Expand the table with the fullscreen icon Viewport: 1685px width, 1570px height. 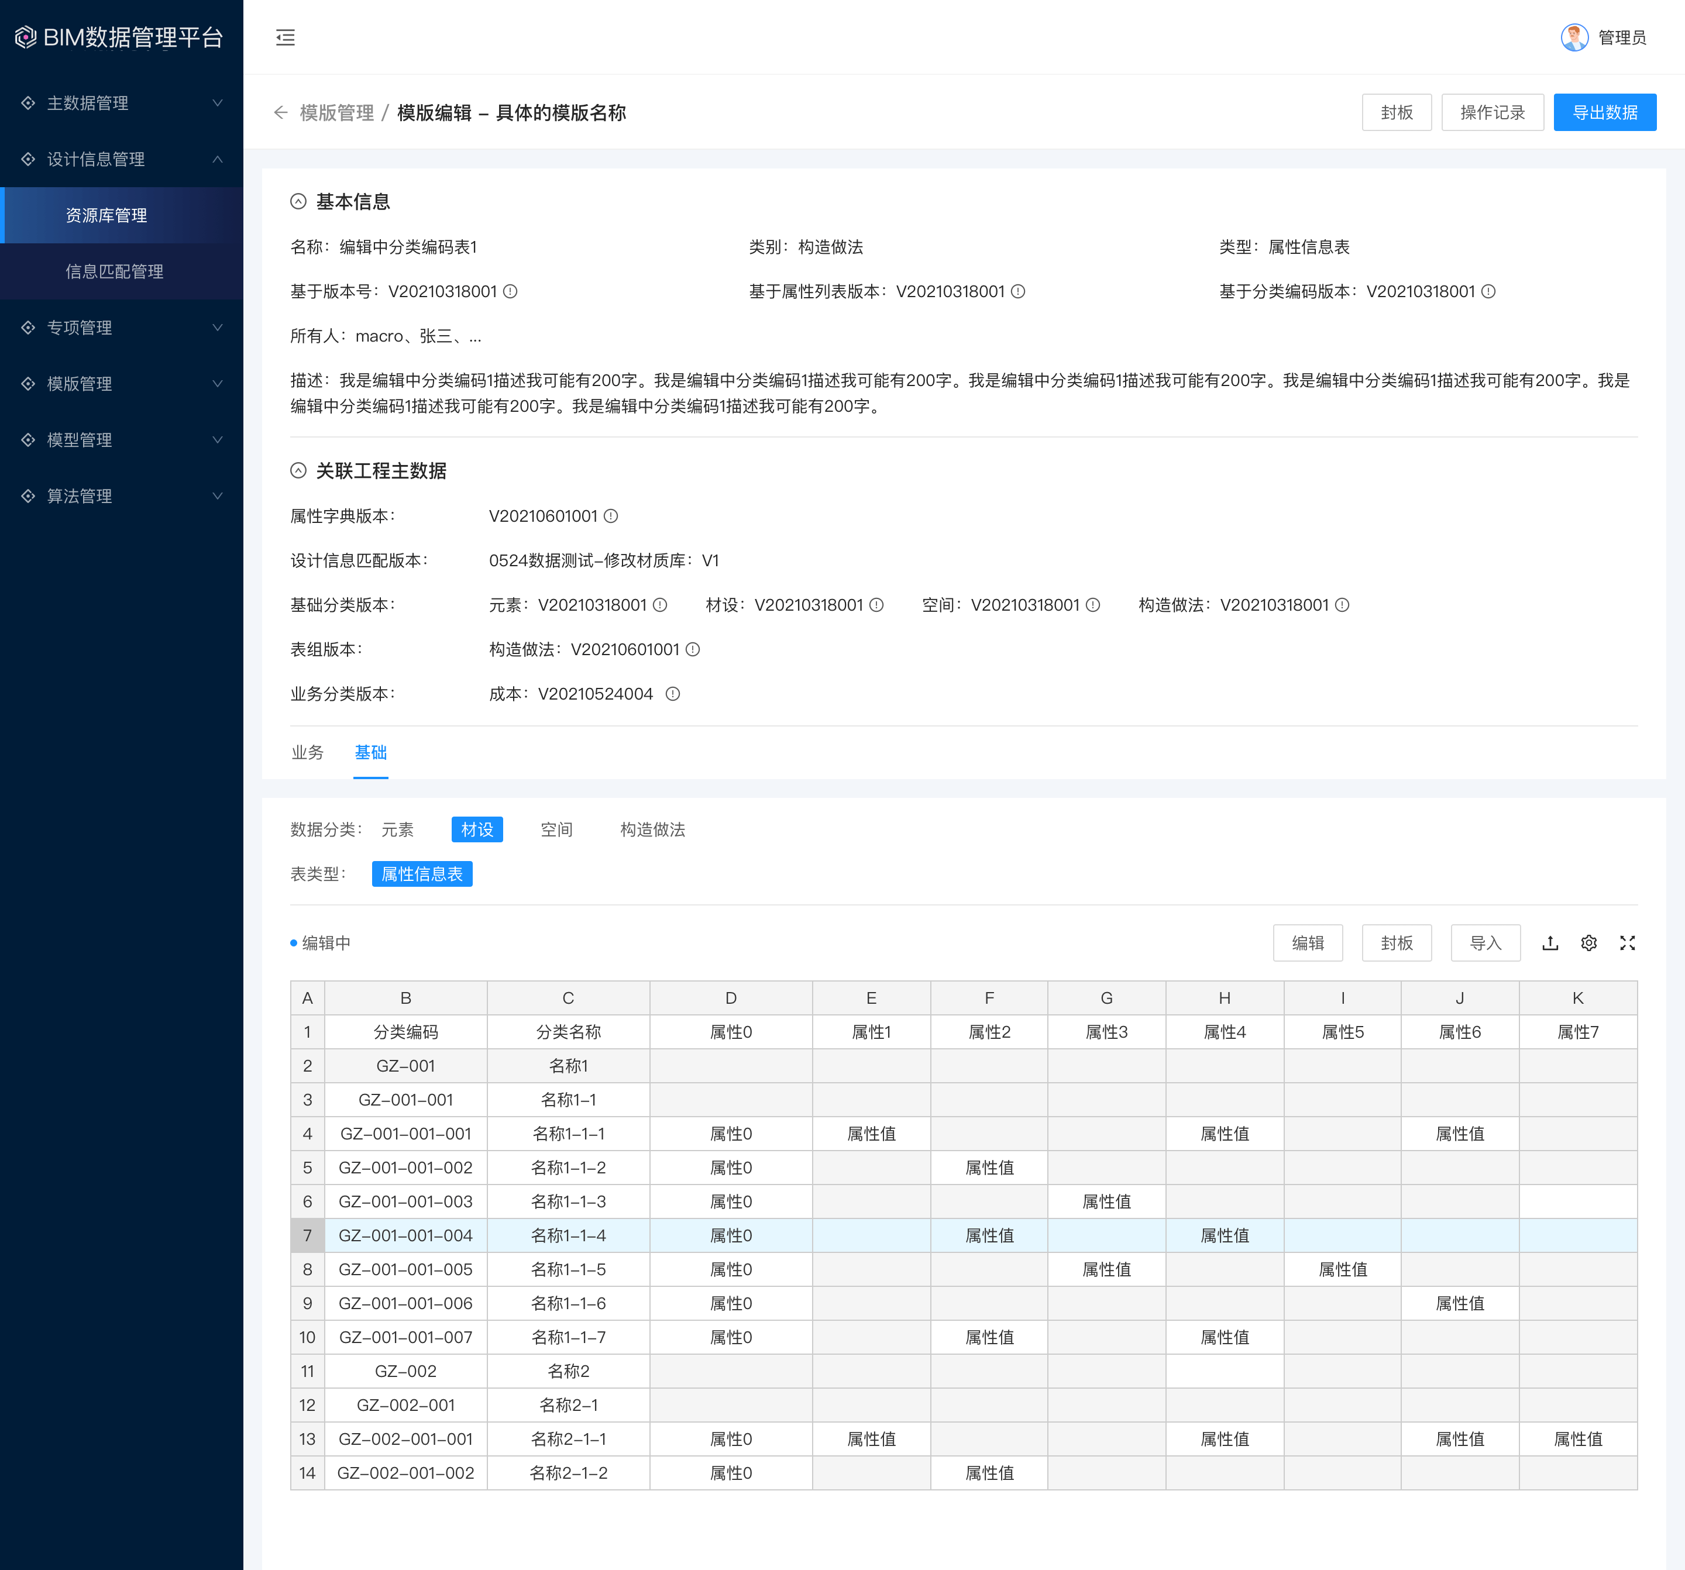(x=1626, y=943)
